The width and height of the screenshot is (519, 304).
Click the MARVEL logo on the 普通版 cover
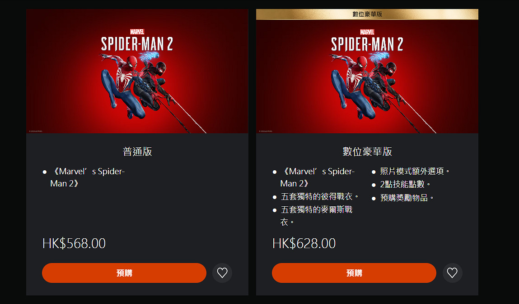point(137,32)
